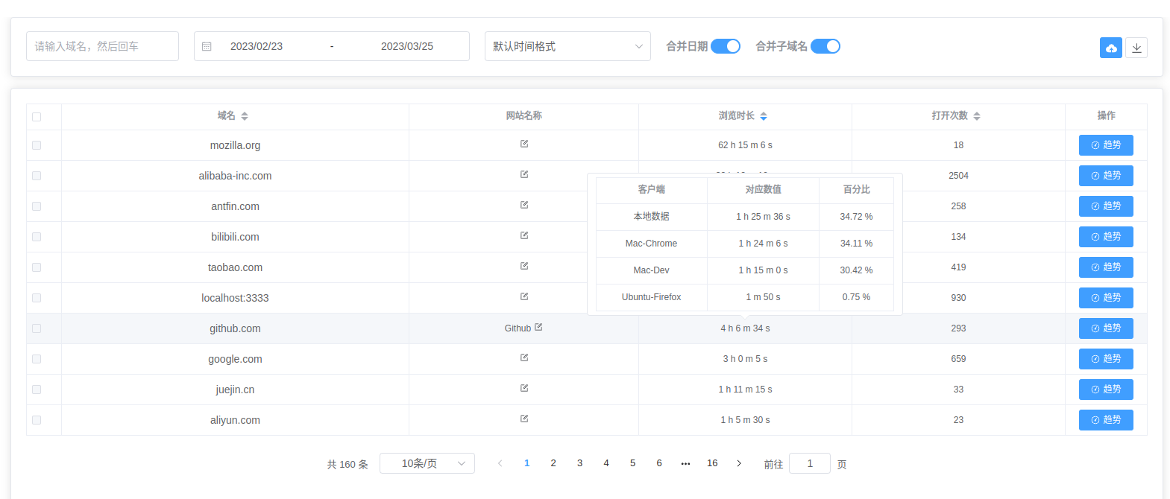1170x499 pixels.
Task: Edit site name for aliyun.com
Action: click(524, 419)
